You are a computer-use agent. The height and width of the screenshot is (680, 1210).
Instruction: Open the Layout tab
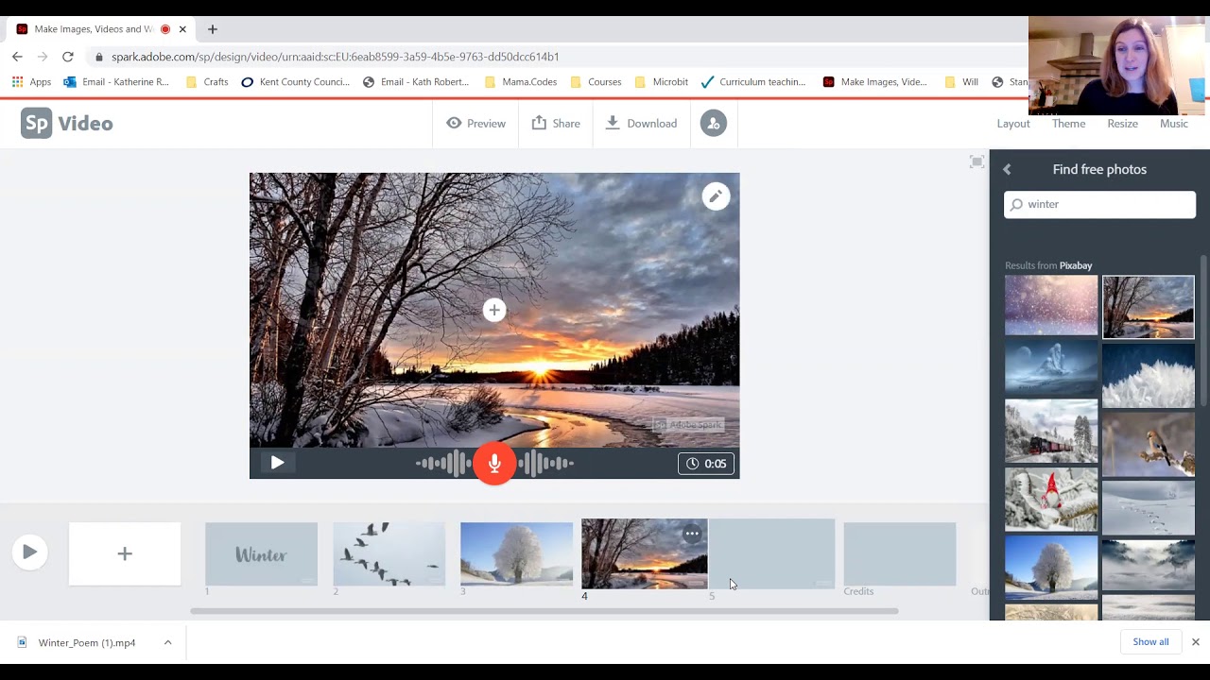pos(1013,124)
